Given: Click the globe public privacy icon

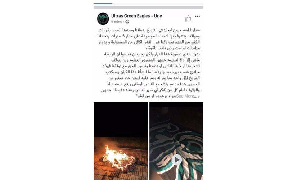Looking at the screenshot, I should 127,22.
